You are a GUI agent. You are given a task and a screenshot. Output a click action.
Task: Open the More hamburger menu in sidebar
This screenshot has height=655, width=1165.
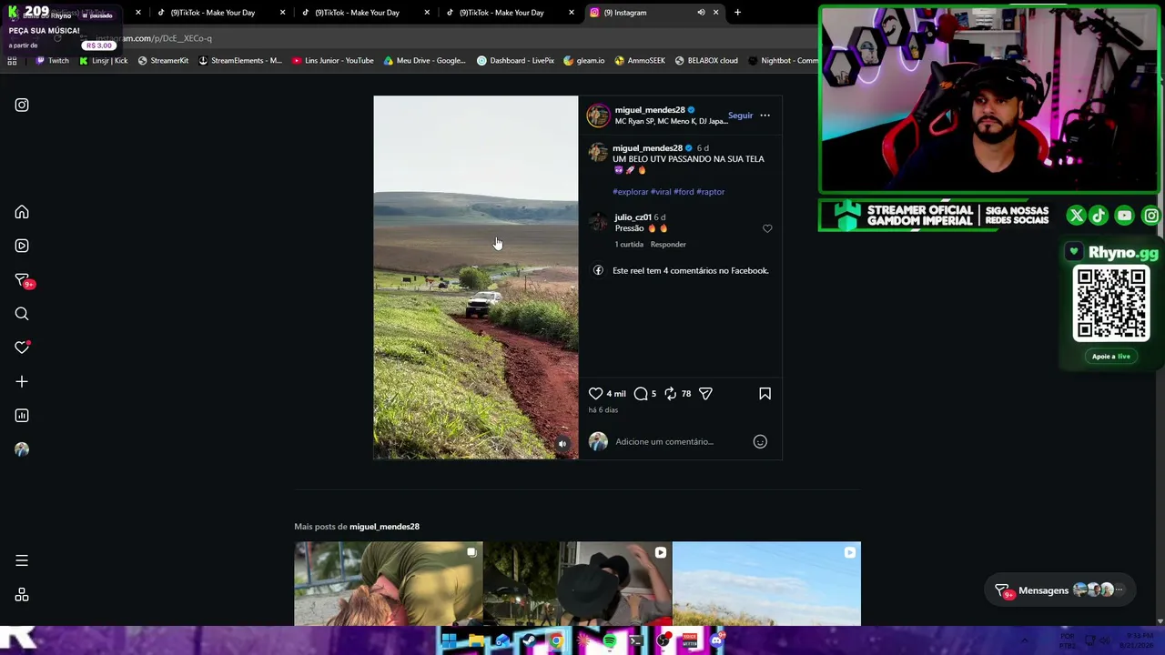22,560
